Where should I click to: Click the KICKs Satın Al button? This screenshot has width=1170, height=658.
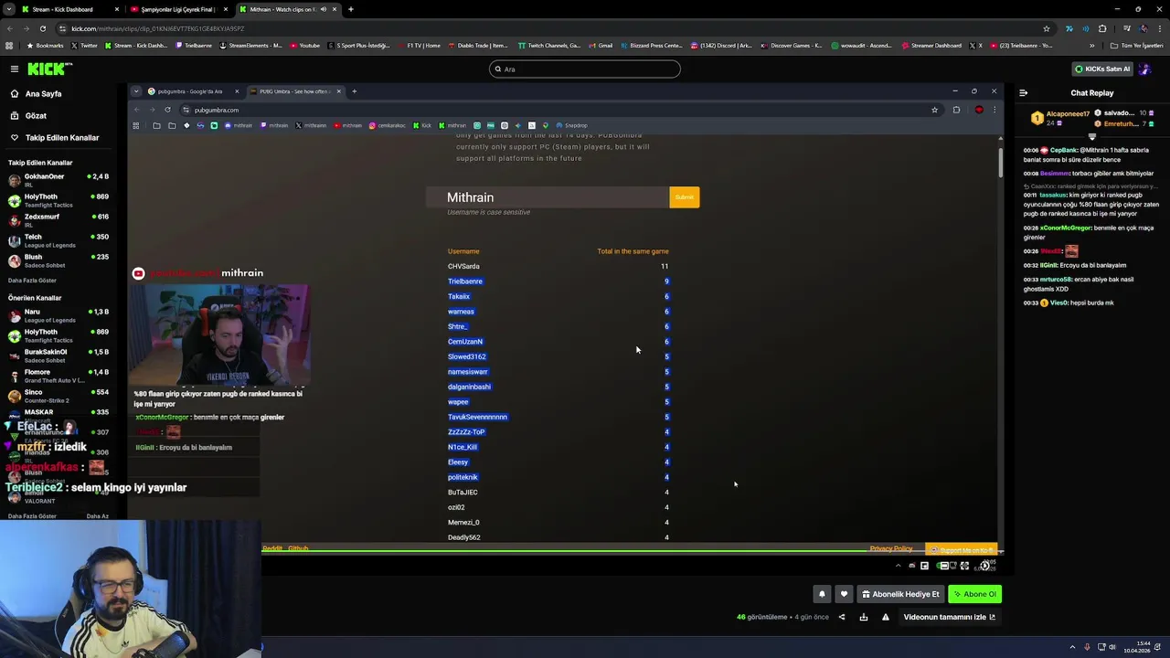1102,69
